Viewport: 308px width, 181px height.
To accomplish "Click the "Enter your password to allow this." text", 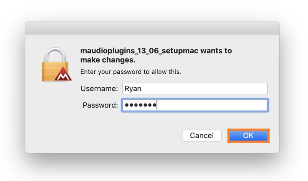I will tap(130, 71).
